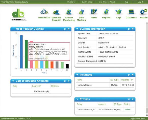Screen dimensions: 148x120
Task: Collapse Proxies widget triangle
Action: 77,99
